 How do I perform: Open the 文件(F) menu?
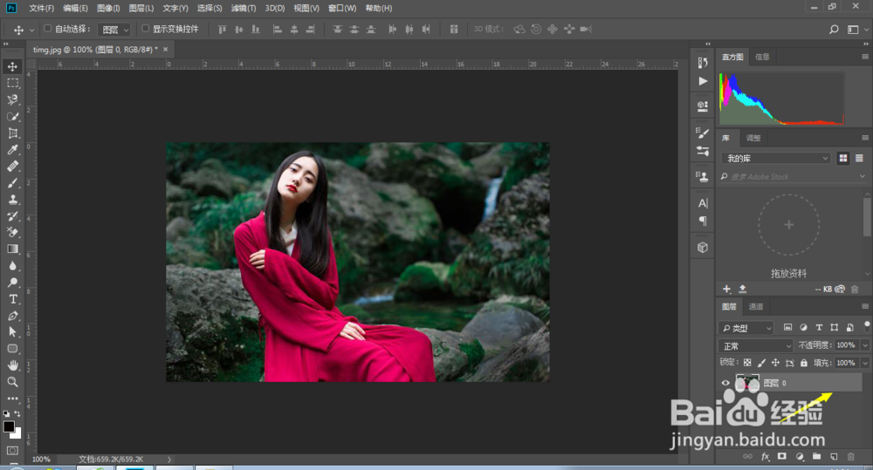point(41,9)
